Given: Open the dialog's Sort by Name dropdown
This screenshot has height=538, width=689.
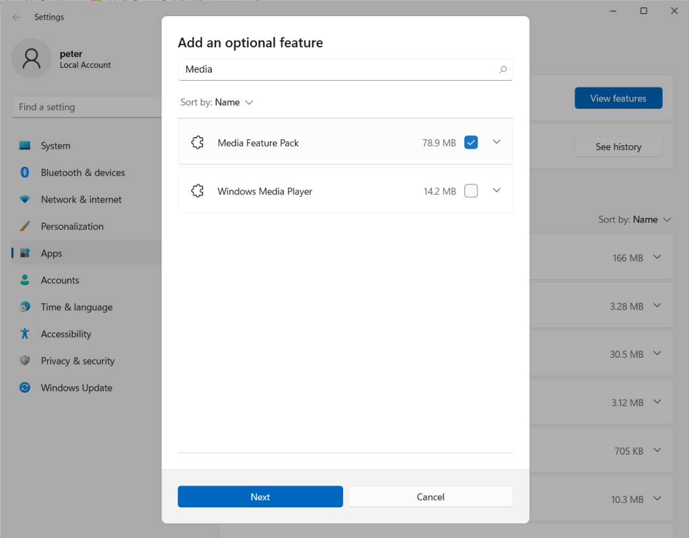Looking at the screenshot, I should 233,102.
